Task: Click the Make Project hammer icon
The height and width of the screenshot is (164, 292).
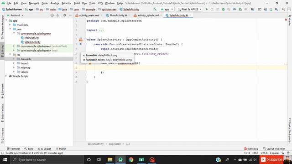Action: (x=155, y=9)
